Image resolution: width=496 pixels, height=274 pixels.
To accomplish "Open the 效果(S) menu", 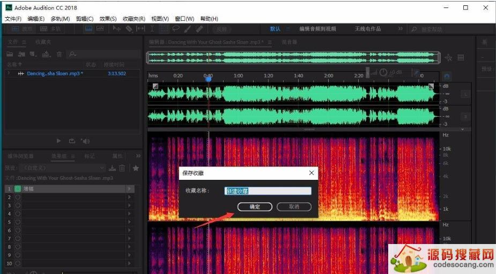I will [108, 19].
